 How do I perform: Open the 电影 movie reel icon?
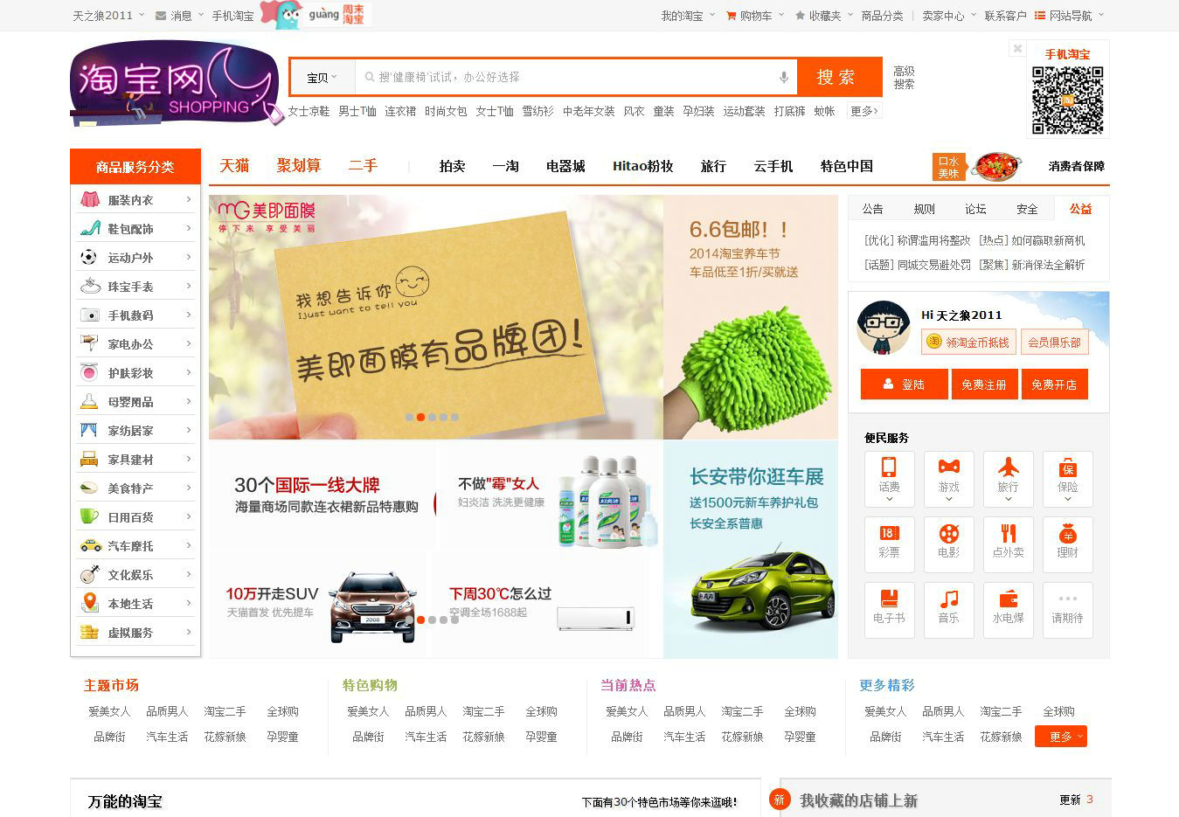pyautogui.click(x=948, y=544)
